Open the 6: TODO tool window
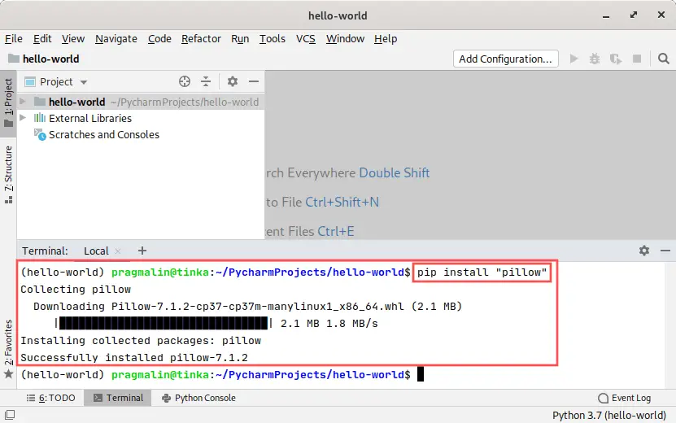Screen dimensions: 676x423 pyautogui.click(x=51, y=398)
